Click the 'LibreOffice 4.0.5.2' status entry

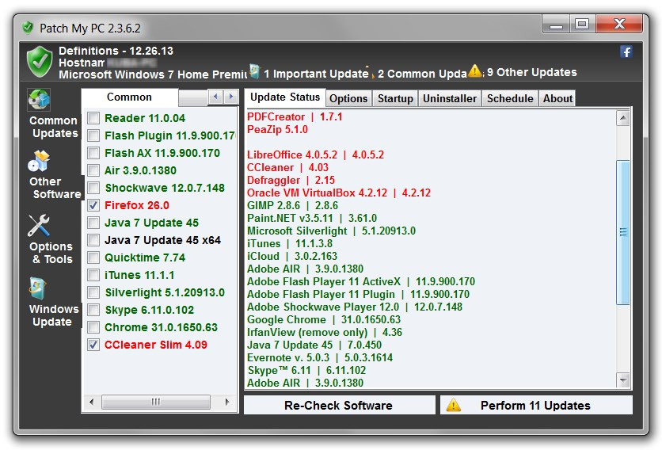pyautogui.click(x=315, y=155)
